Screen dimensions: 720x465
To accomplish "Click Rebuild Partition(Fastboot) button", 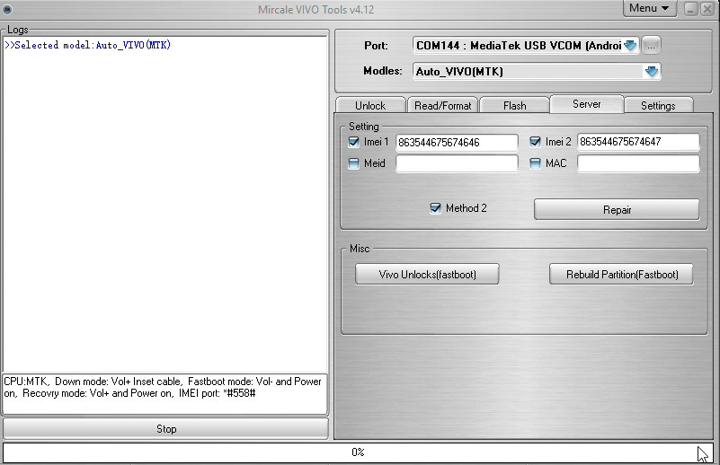I will click(x=622, y=274).
